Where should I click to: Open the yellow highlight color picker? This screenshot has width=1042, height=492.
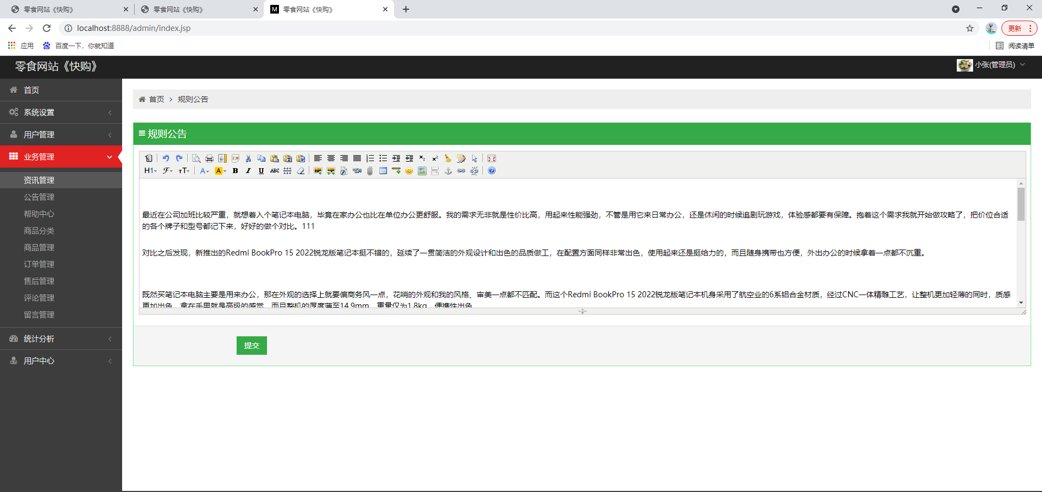pos(220,171)
